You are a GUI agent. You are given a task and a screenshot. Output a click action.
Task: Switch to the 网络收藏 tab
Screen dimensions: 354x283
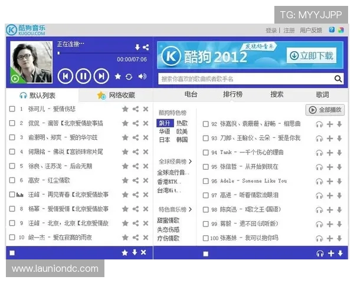(x=116, y=96)
